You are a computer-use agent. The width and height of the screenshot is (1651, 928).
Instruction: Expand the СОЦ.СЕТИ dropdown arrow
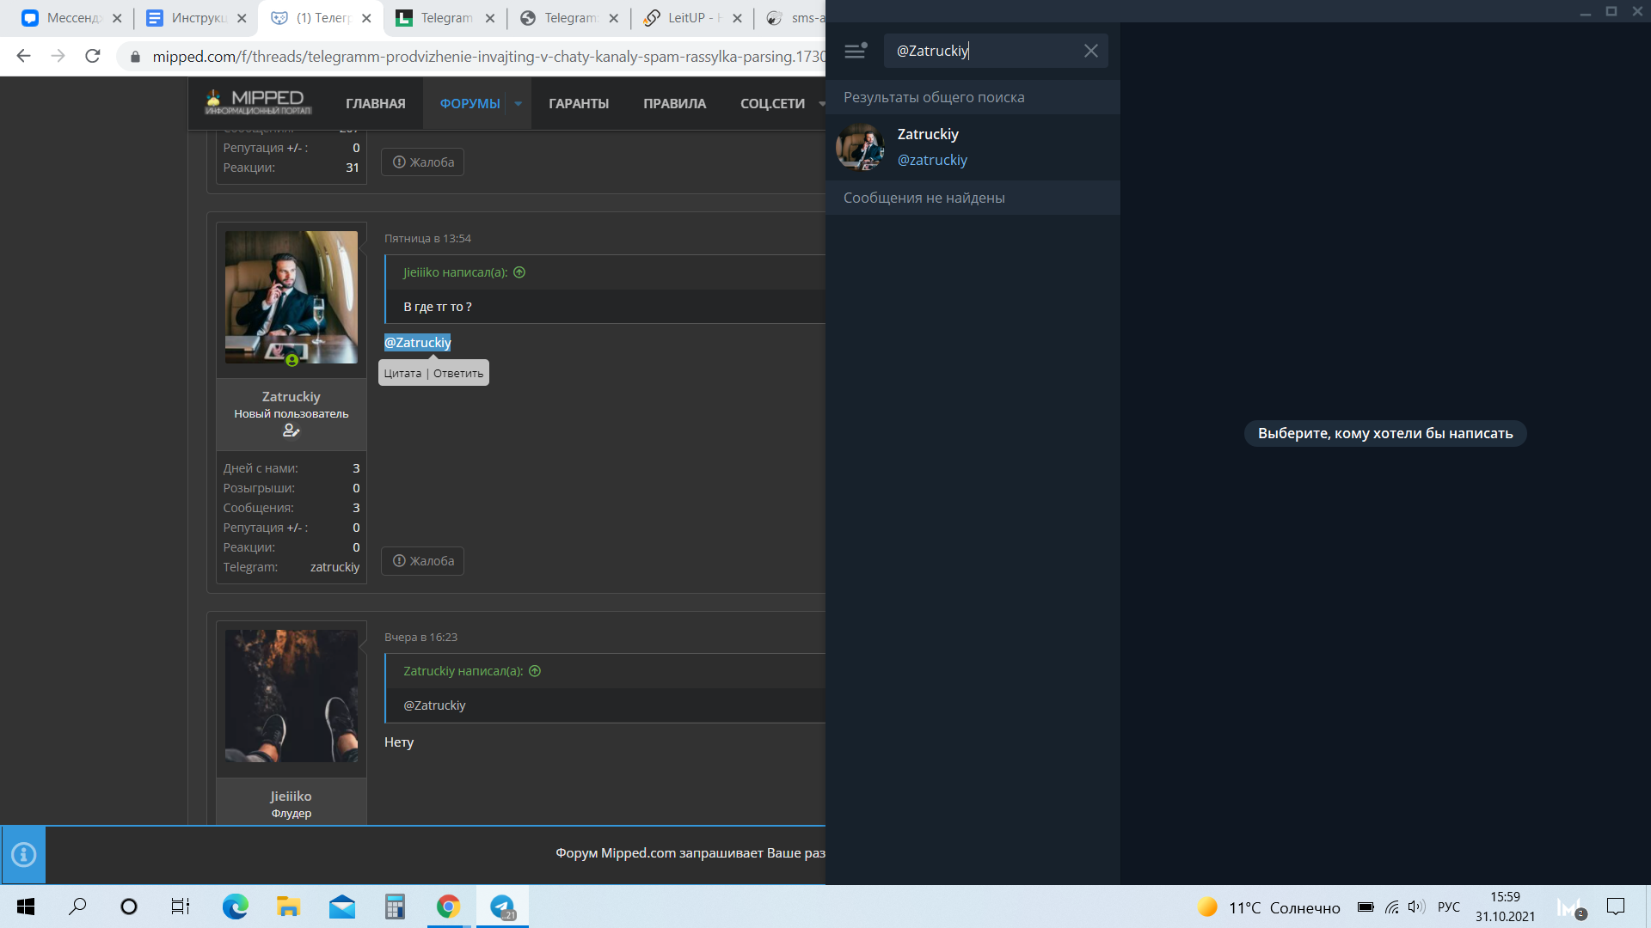tap(821, 104)
